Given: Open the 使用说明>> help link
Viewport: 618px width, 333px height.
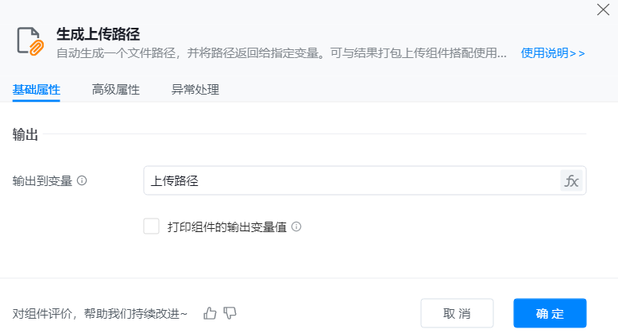Looking at the screenshot, I should [553, 53].
